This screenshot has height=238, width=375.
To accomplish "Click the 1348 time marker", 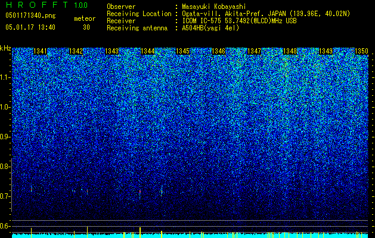I will [290, 51].
